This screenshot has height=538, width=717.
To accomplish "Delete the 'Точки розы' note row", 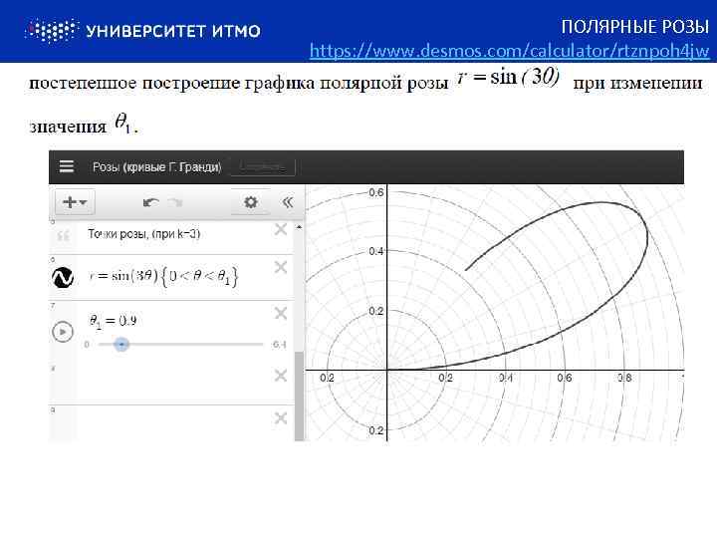I will click(x=281, y=229).
